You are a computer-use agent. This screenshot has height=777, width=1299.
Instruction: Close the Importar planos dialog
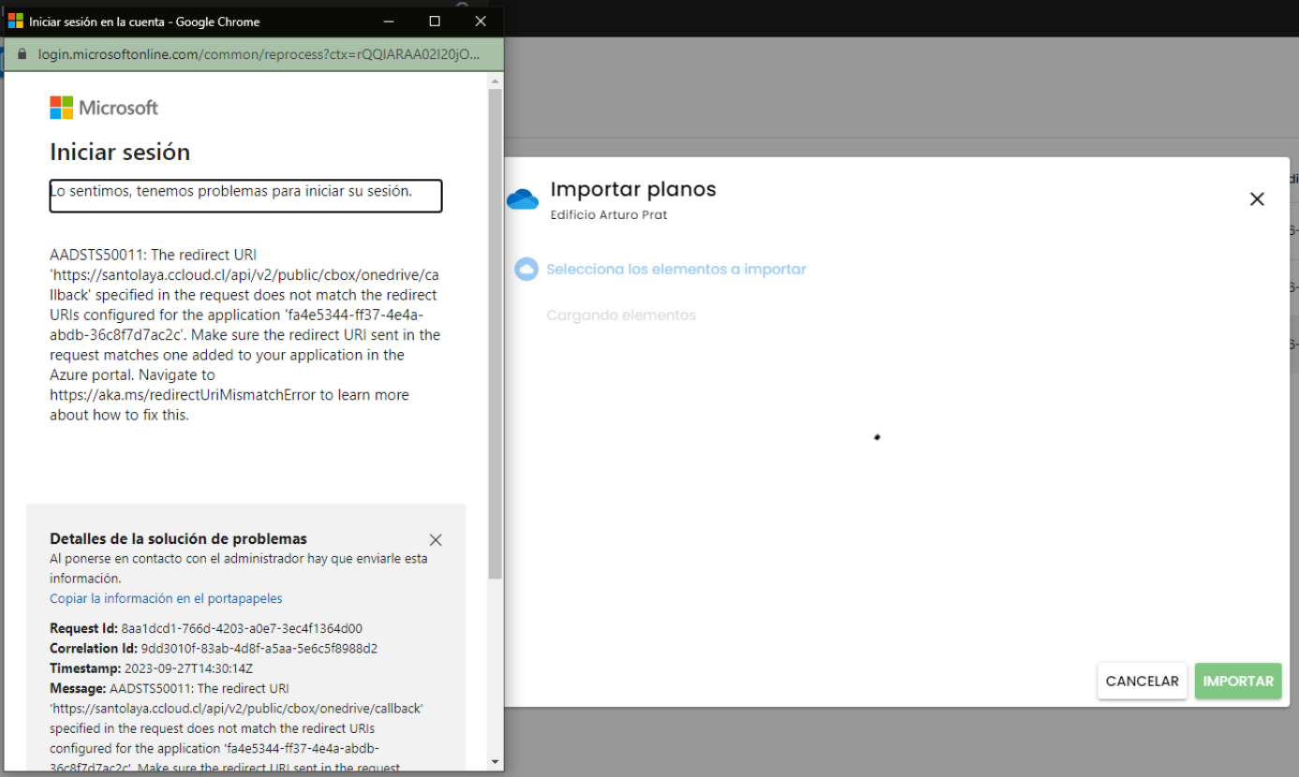[1257, 198]
